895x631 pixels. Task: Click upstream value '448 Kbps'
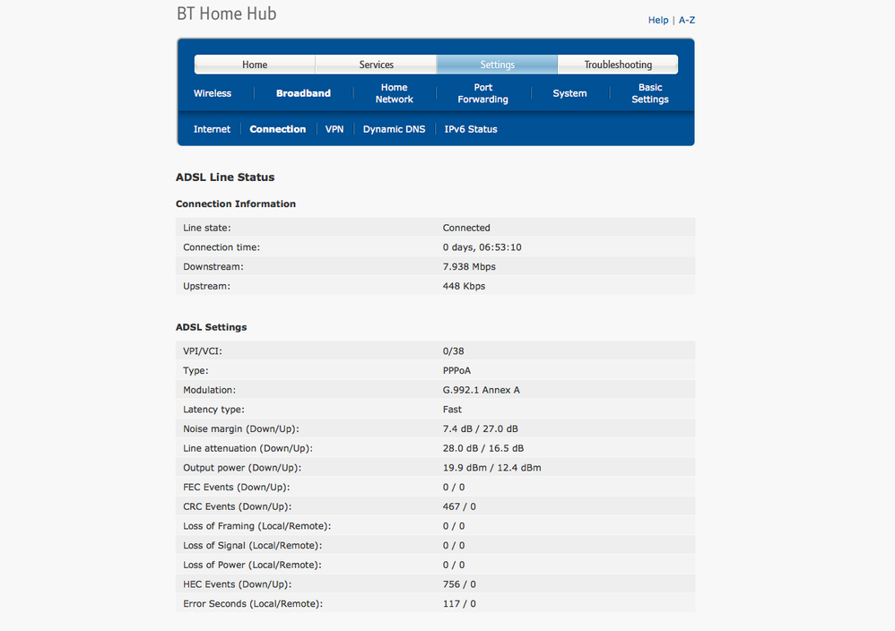click(464, 286)
